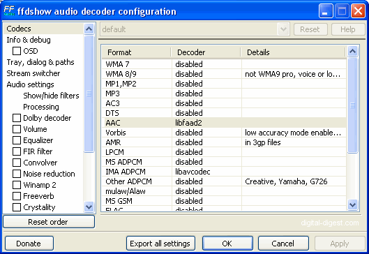Select the MS GSM format row
The image size is (369, 254).
point(224,201)
